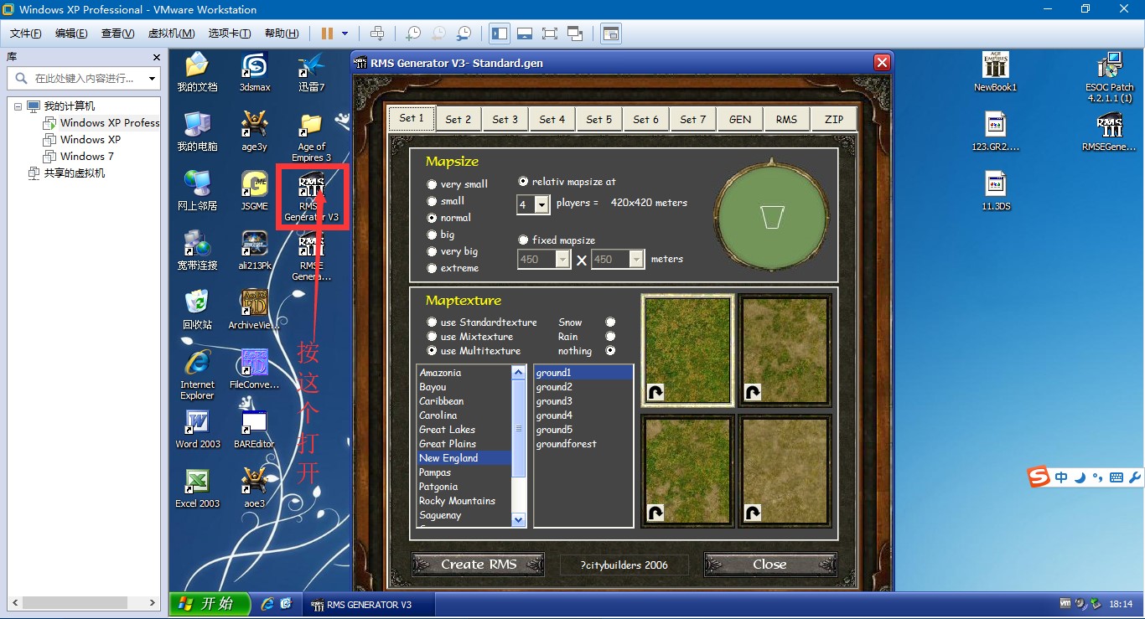The width and height of the screenshot is (1145, 619).
Task: Click the RMS GENERATOR V3 taskbar button
Action: coord(368,605)
